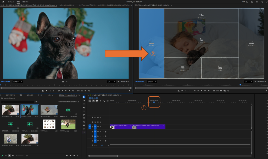The width and height of the screenshot is (268, 159).
Task: Select the Hand tool in the tools panel
Action: tap(84, 125)
